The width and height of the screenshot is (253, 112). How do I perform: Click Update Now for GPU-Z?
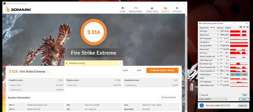(243, 105)
